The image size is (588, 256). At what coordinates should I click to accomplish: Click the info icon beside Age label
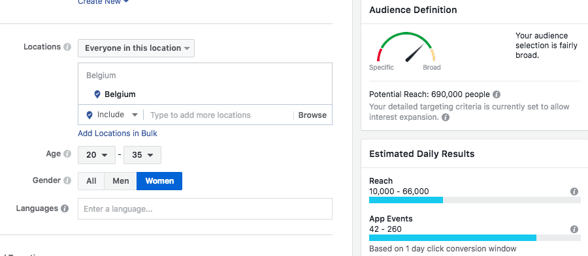pos(67,154)
